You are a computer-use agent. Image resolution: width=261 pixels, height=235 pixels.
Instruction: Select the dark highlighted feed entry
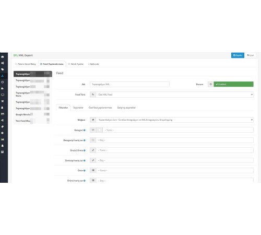33,74
